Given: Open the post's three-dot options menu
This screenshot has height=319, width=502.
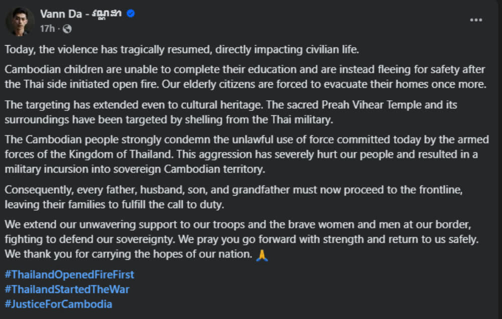Looking at the screenshot, I should point(475,20).
